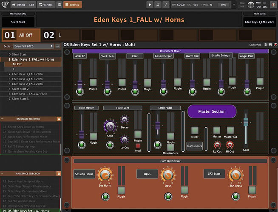Select setlist song Eden Keys 1_FALL w/ Flute
The width and height of the screenshot is (278, 212).
(31, 94)
